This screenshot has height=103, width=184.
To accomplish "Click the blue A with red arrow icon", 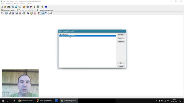I will point(31,7).
